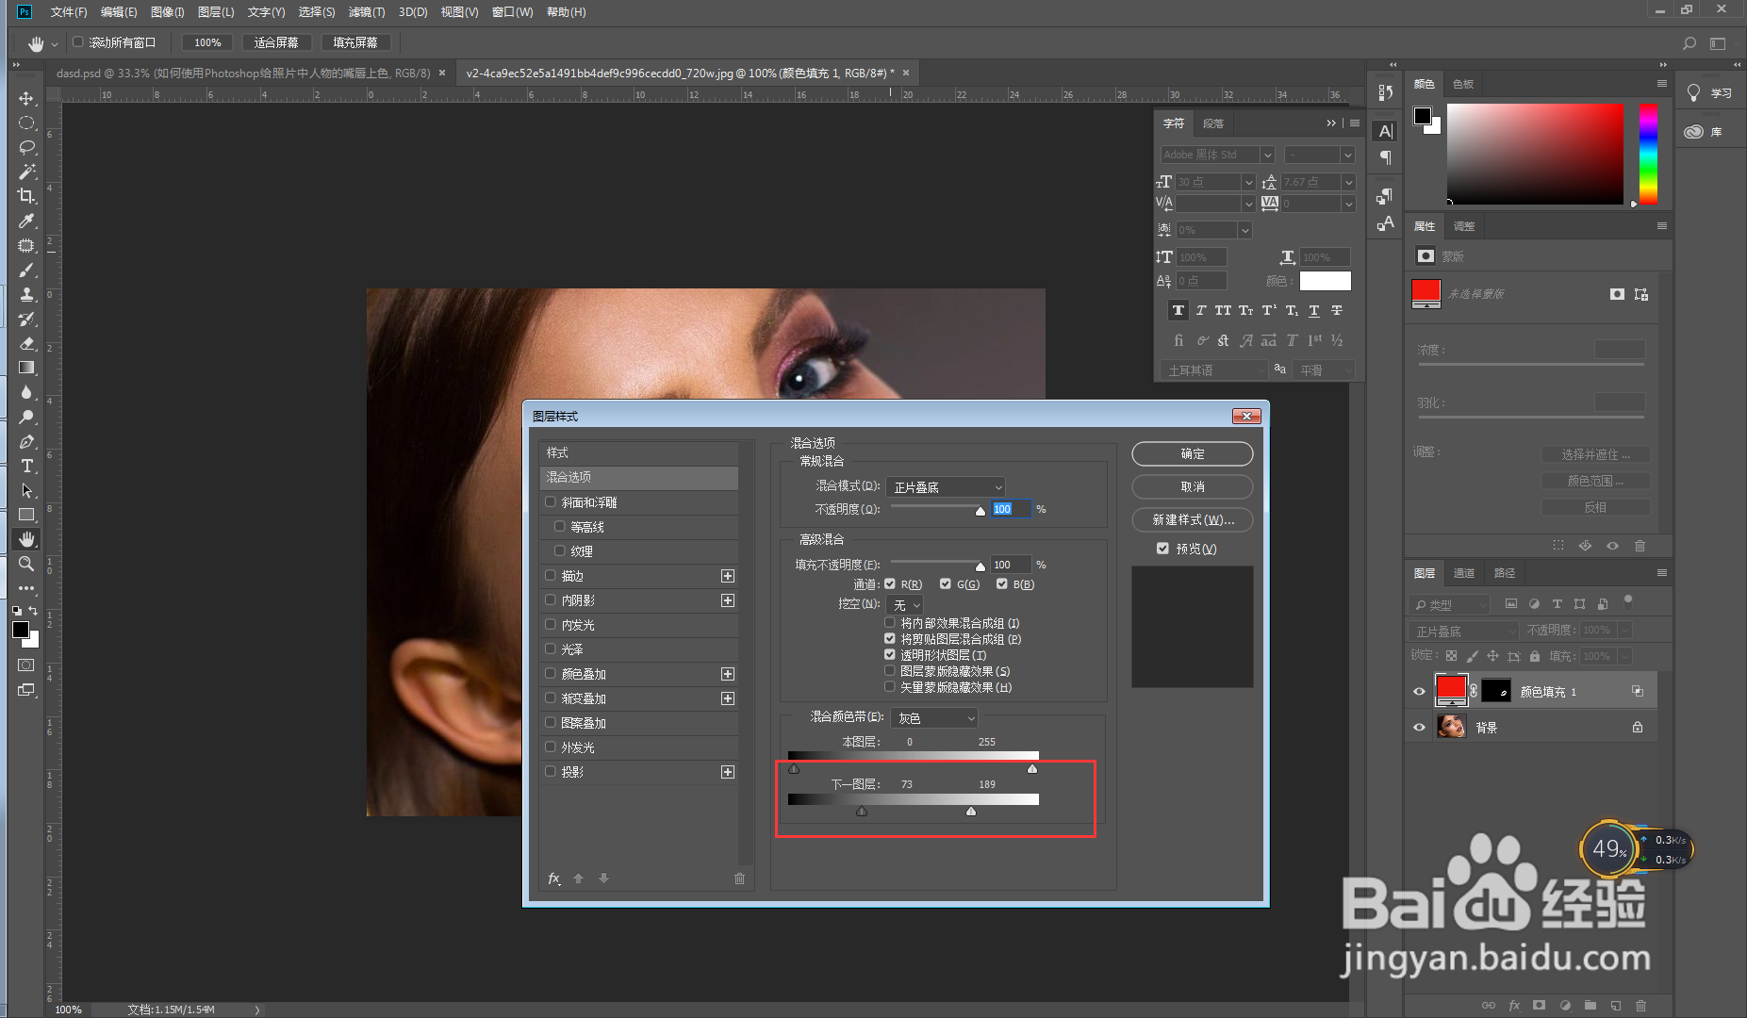The width and height of the screenshot is (1747, 1018).
Task: Open the 混合模式 blend mode dropdown
Action: click(946, 486)
